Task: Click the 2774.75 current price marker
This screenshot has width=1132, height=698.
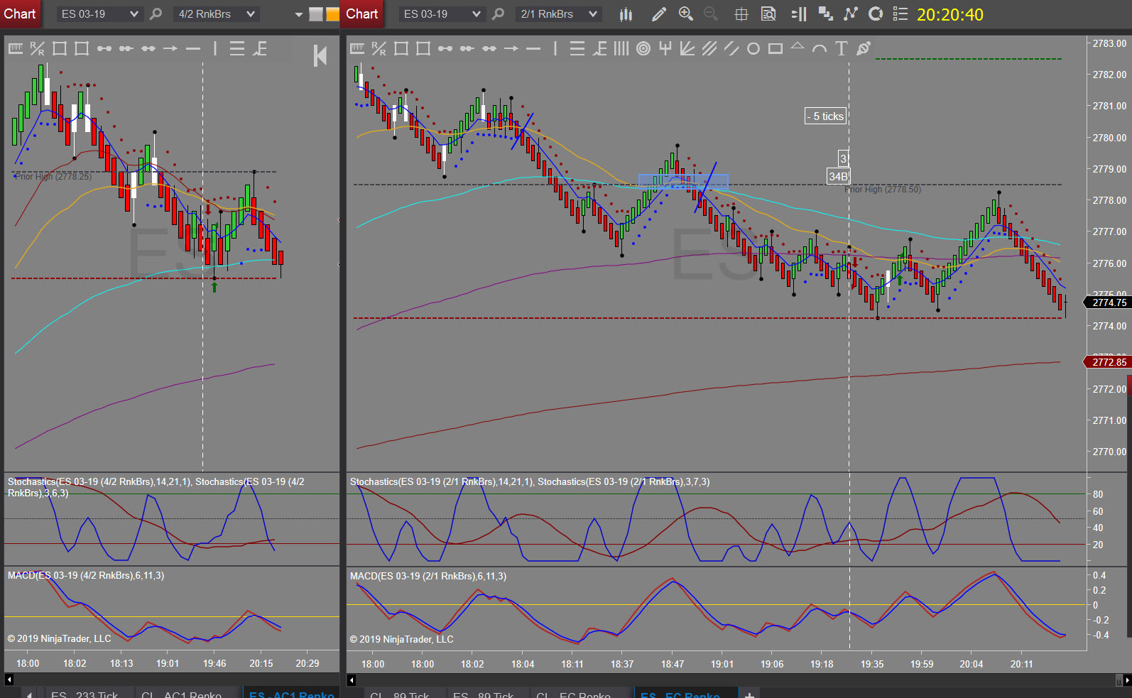Action: point(1107,302)
